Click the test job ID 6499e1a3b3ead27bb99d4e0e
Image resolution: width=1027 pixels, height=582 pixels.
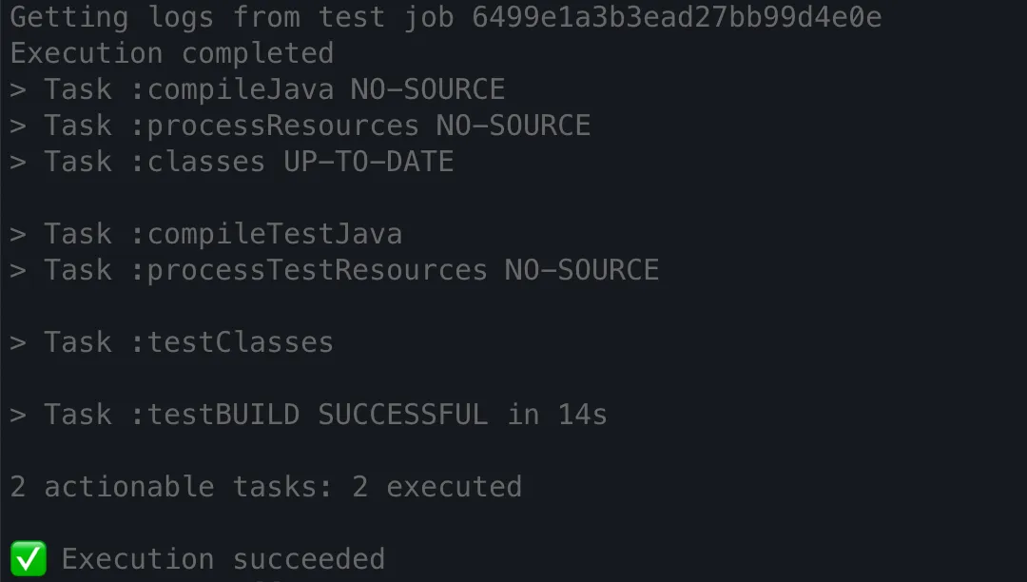coord(677,17)
